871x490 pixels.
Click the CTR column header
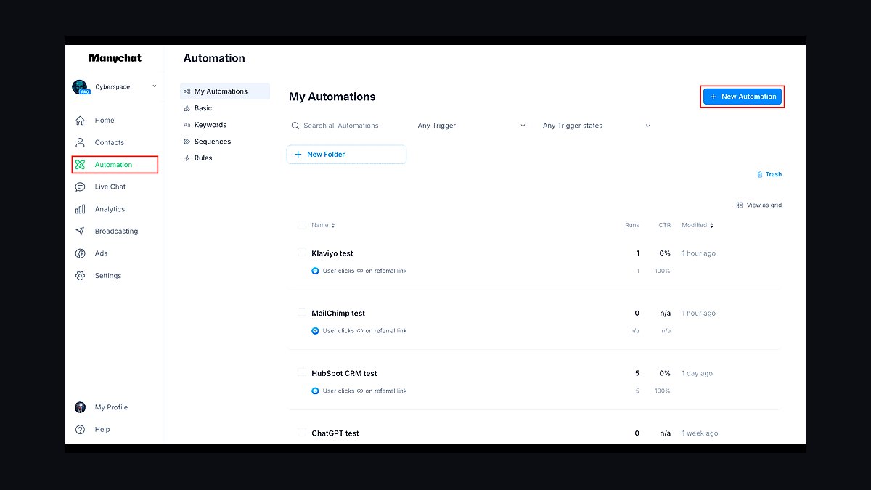pyautogui.click(x=665, y=225)
